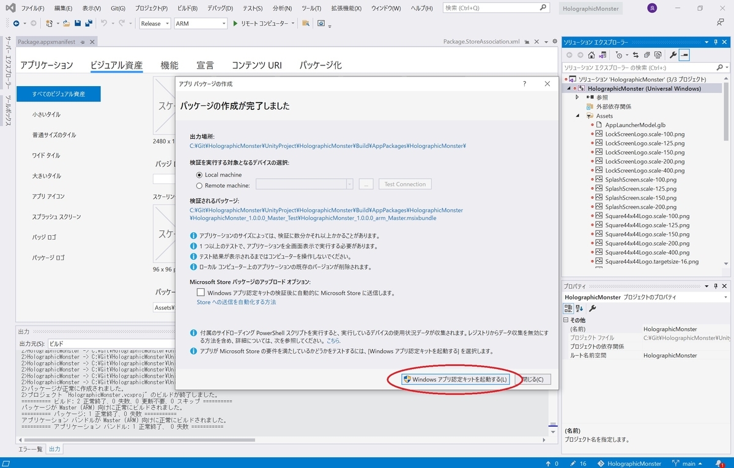Open the output location AppPackages path link

328,146
